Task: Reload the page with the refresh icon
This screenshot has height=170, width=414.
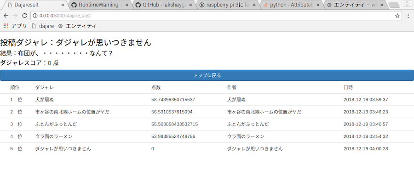Action: tap(24, 16)
